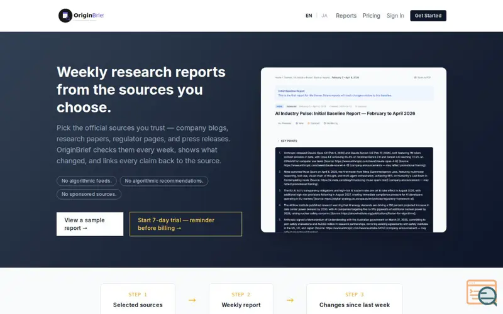Click View a sample report button
This screenshot has width=503, height=314.
tap(90, 224)
